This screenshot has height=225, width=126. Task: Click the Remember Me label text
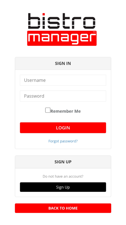coord(66,111)
